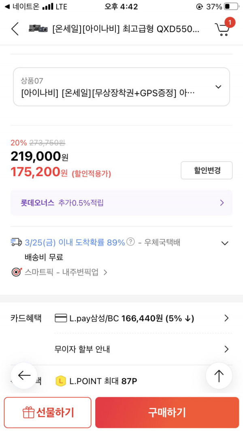Tap the scroll-to-top arrow button
This screenshot has height=432, width=243.
point(219,376)
